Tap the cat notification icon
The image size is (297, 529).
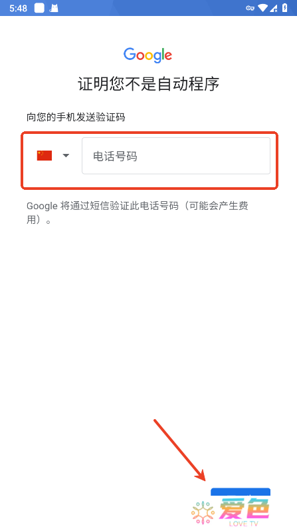click(x=54, y=8)
